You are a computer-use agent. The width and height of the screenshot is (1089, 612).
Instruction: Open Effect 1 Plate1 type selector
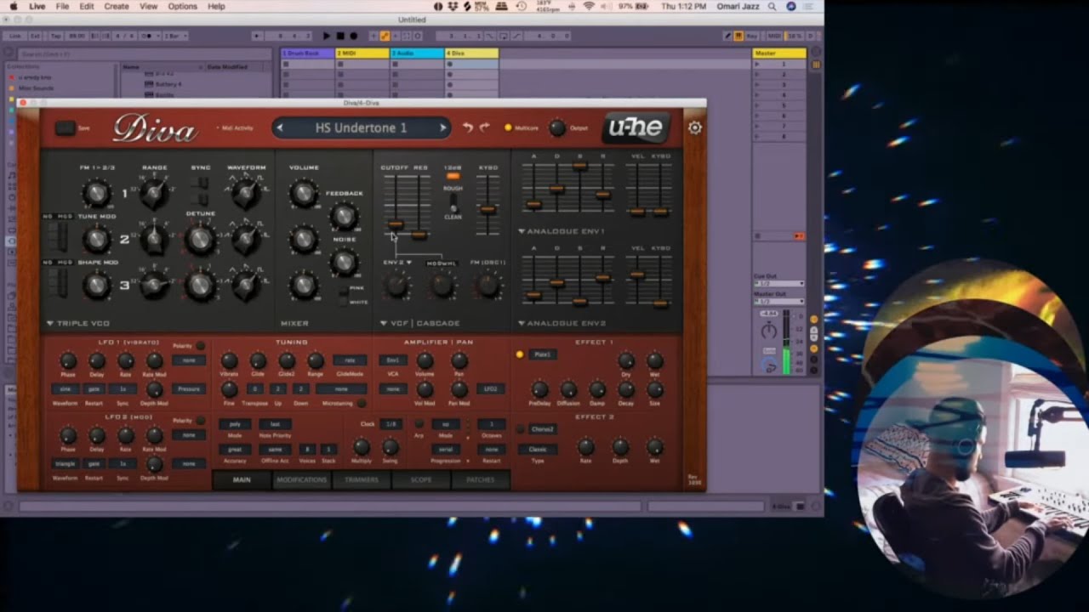coord(543,354)
